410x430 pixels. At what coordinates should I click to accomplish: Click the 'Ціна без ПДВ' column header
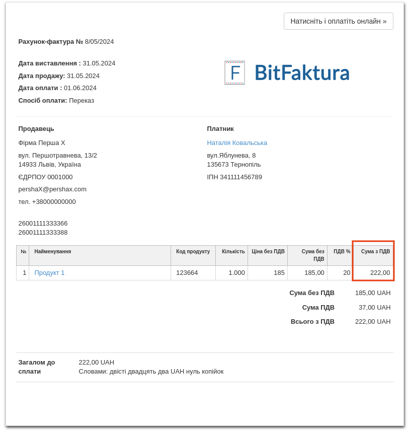pyautogui.click(x=268, y=252)
